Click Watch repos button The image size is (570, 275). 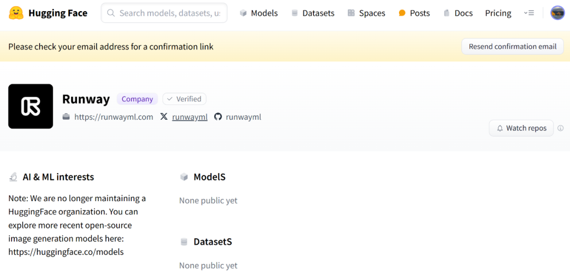point(521,128)
